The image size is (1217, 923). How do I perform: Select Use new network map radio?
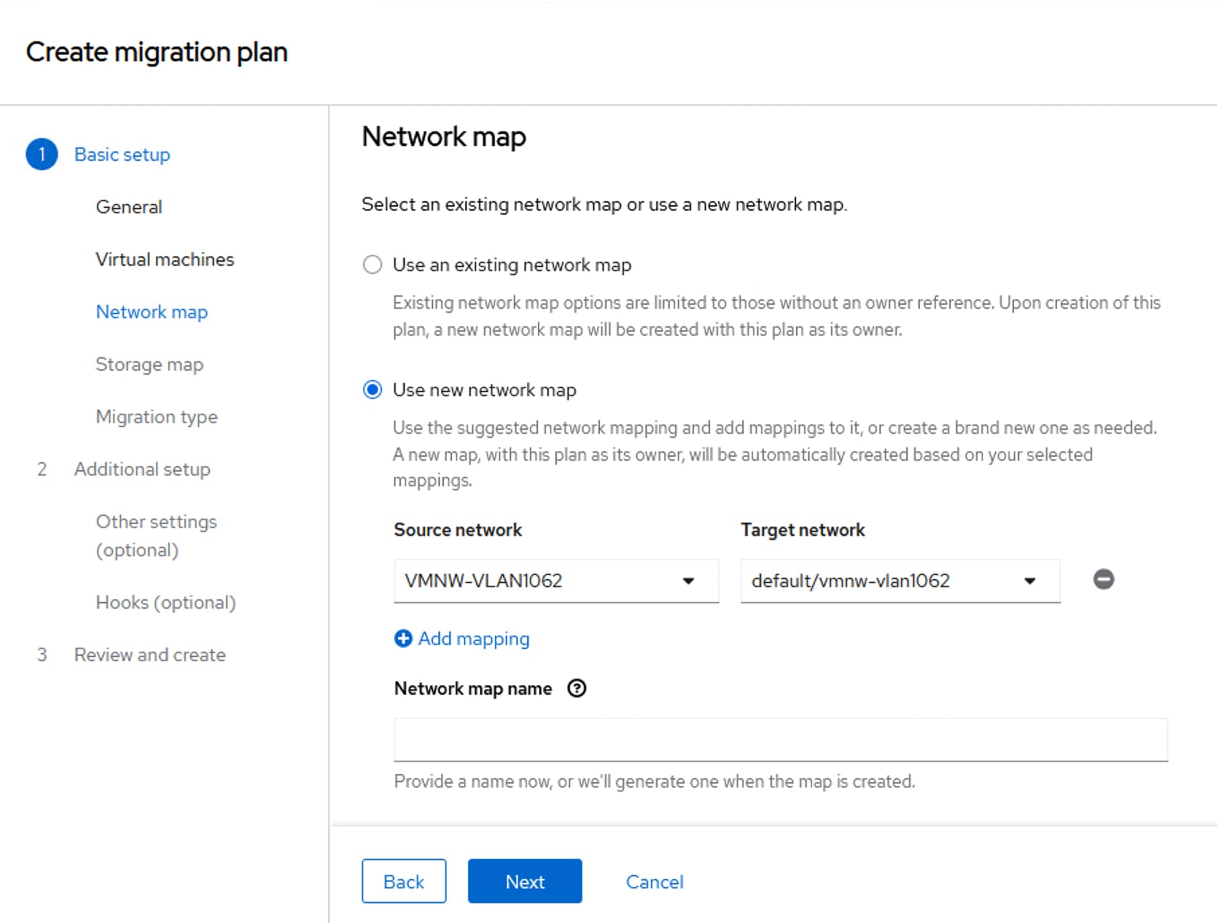(372, 390)
